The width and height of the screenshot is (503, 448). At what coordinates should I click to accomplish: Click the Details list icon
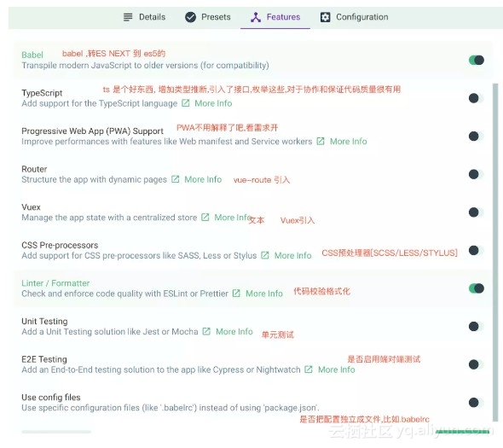pyautogui.click(x=128, y=17)
